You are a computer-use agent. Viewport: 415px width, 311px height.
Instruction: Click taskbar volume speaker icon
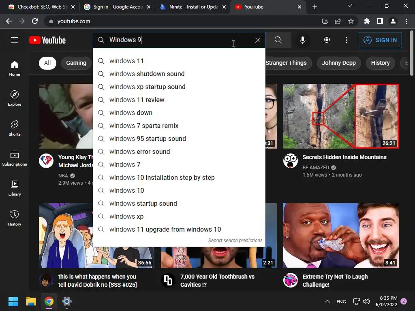click(366, 301)
